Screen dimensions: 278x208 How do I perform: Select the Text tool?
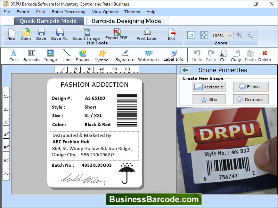point(14,55)
